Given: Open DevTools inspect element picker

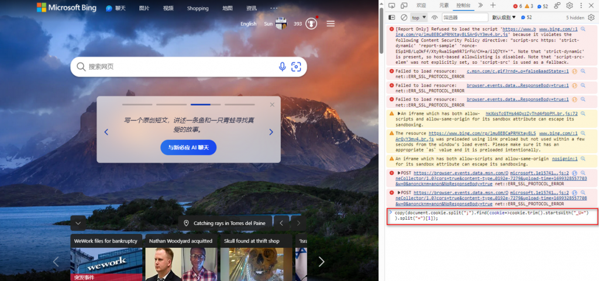Looking at the screenshot, I should pos(392,5).
